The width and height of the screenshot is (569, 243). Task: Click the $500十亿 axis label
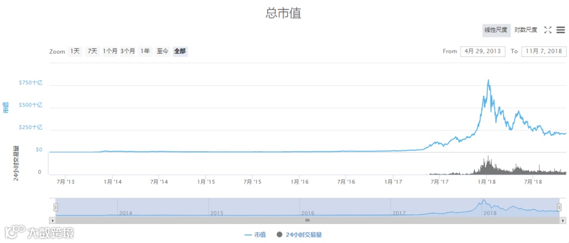tap(31, 105)
